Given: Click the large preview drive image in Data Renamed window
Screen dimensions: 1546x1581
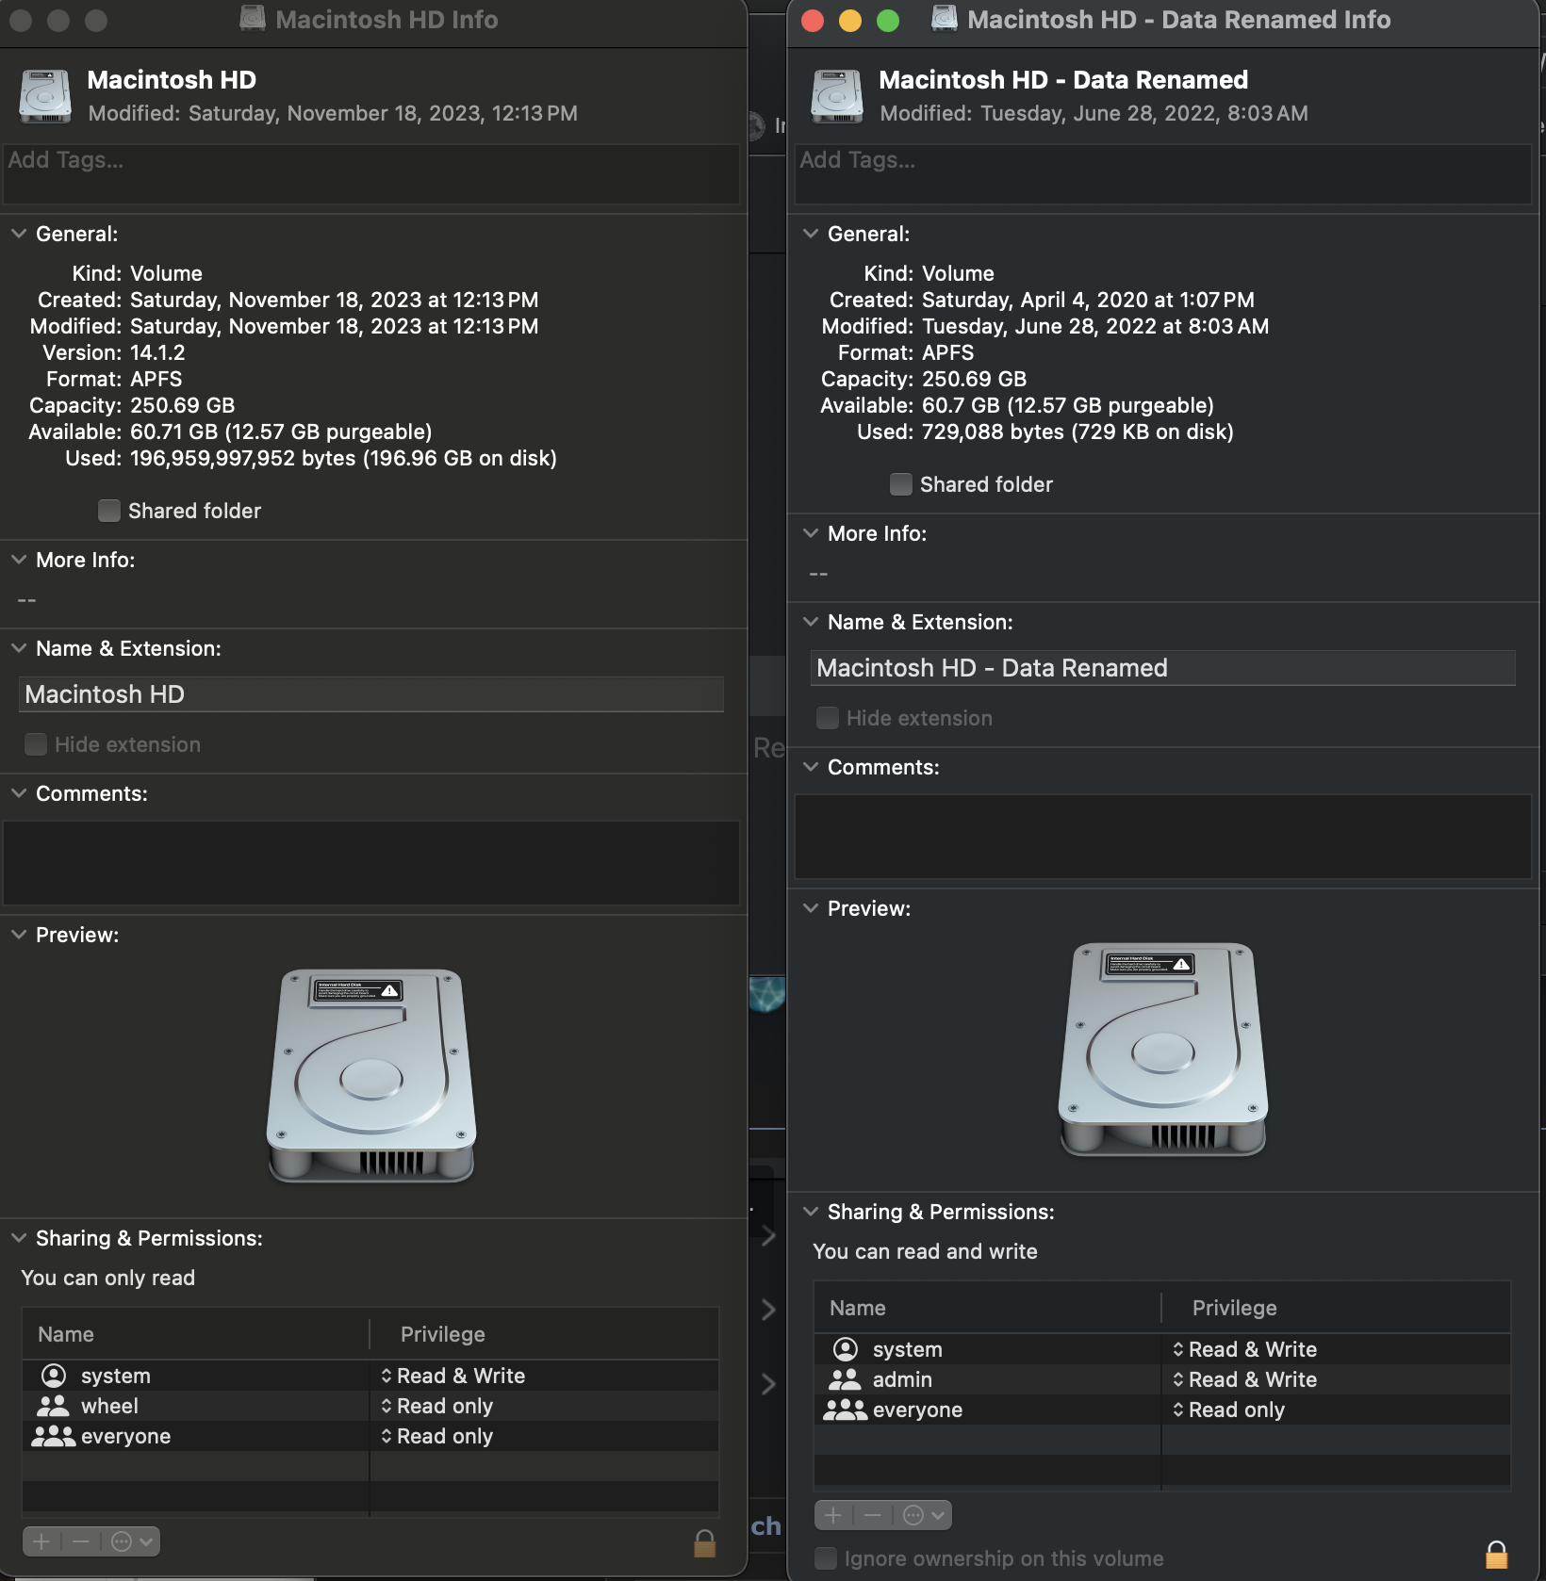Looking at the screenshot, I should click(x=1163, y=1049).
